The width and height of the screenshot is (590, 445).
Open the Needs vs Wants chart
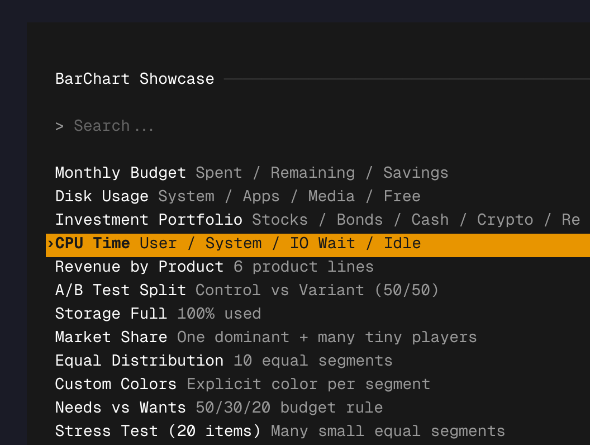(x=120, y=408)
